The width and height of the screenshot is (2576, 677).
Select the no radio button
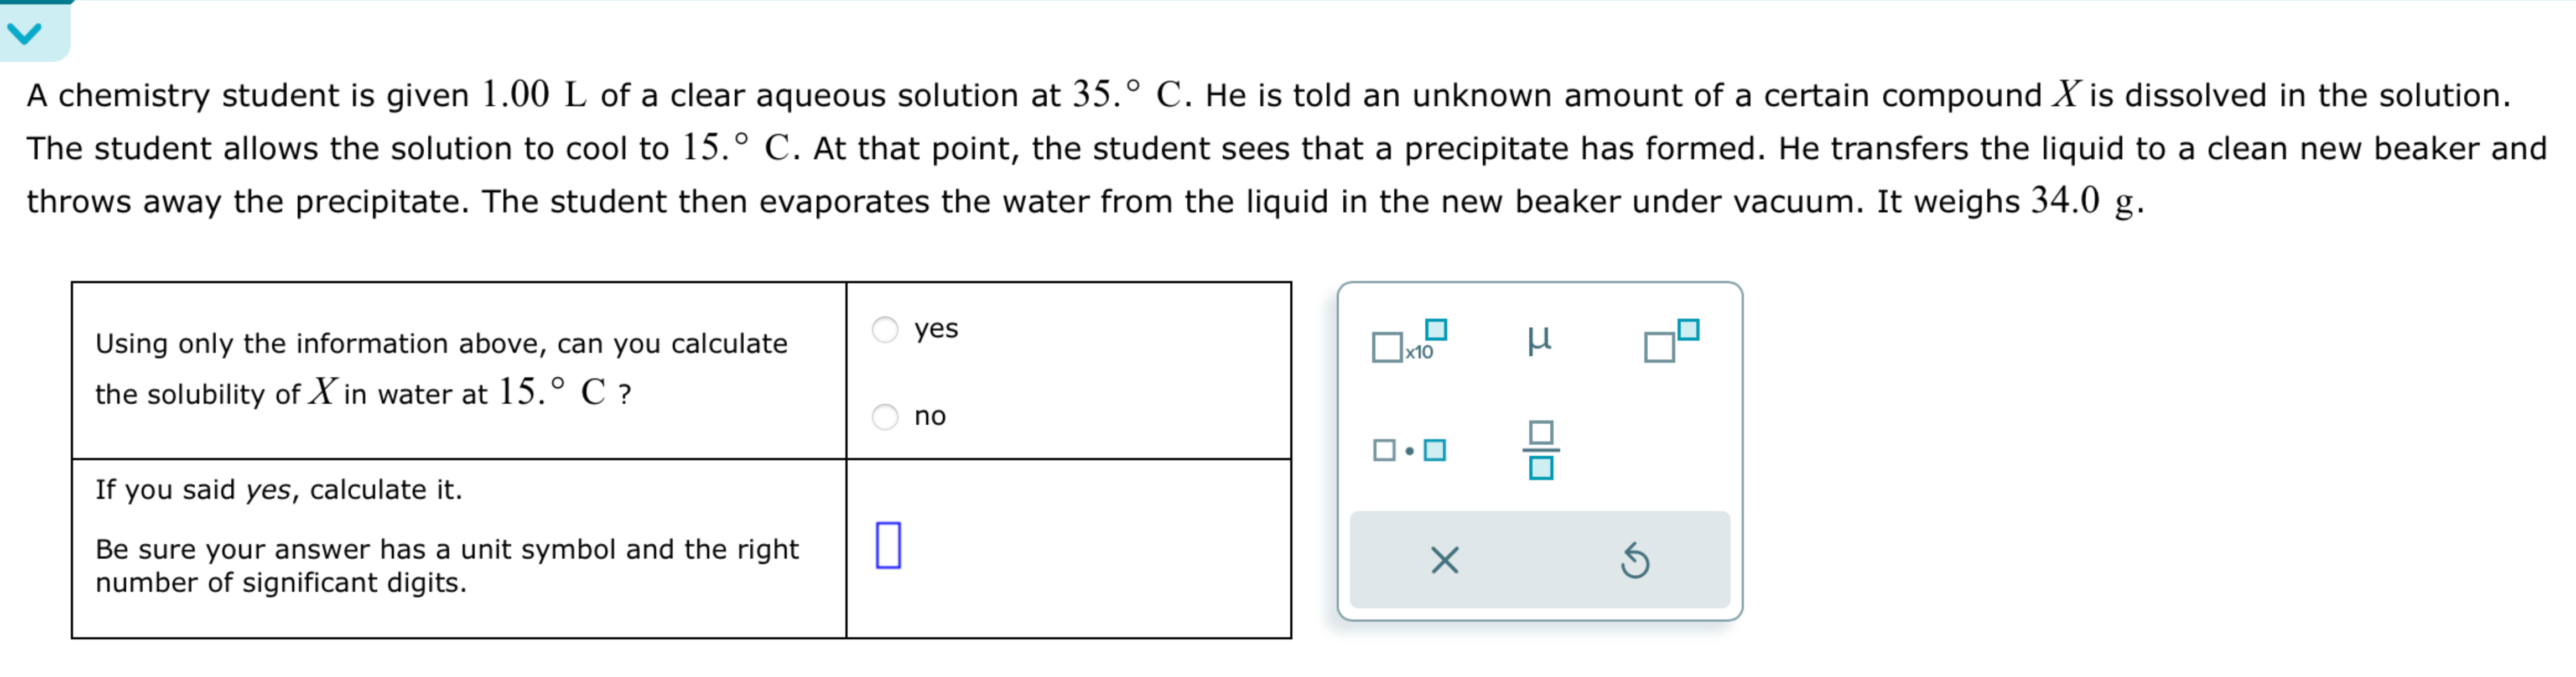pyautogui.click(x=886, y=416)
